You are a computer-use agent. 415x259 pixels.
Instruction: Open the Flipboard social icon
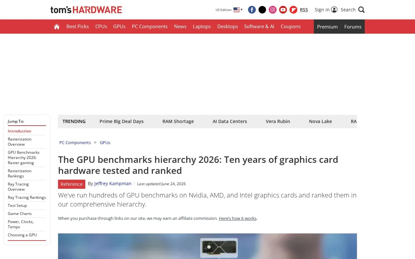tap(293, 10)
